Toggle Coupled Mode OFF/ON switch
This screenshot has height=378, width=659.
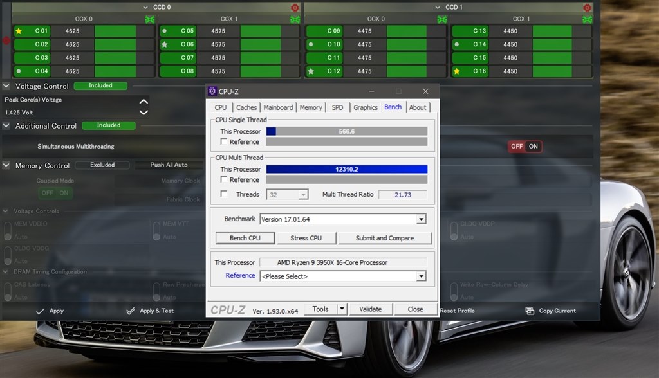(55, 193)
